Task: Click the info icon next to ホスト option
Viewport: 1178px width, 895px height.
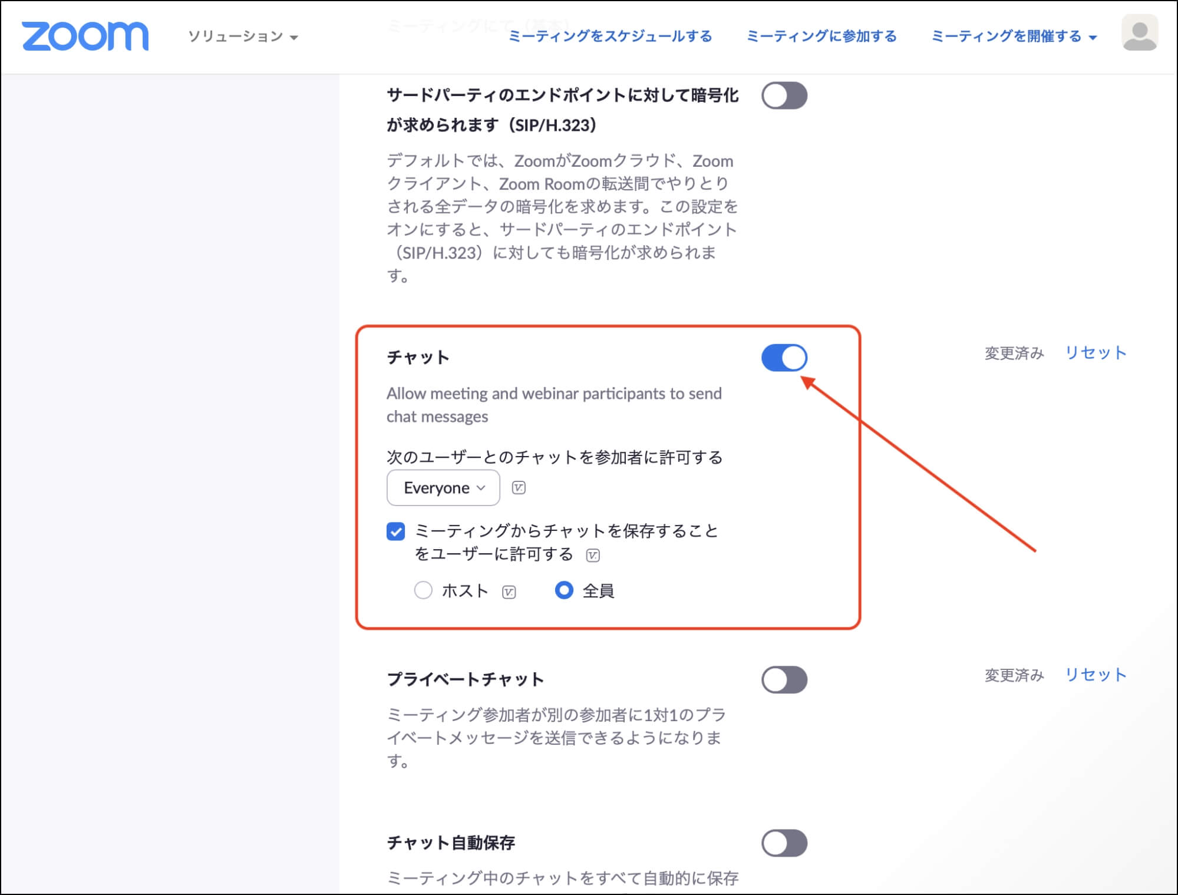Action: (x=508, y=590)
